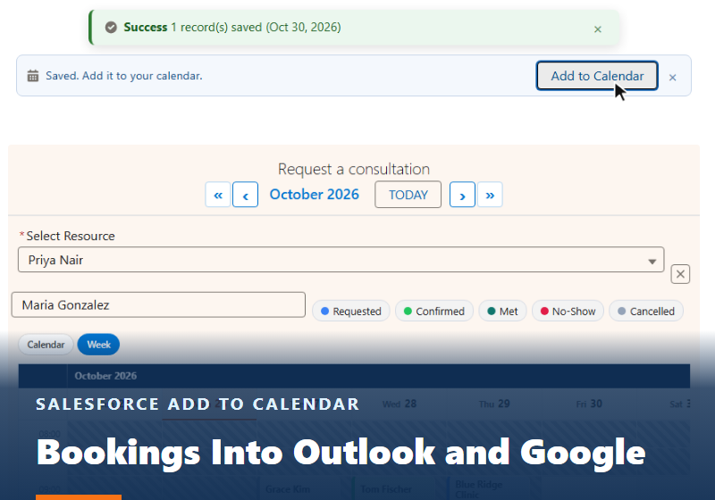
Task: Click the October 2026 month heading
Action: 315,195
